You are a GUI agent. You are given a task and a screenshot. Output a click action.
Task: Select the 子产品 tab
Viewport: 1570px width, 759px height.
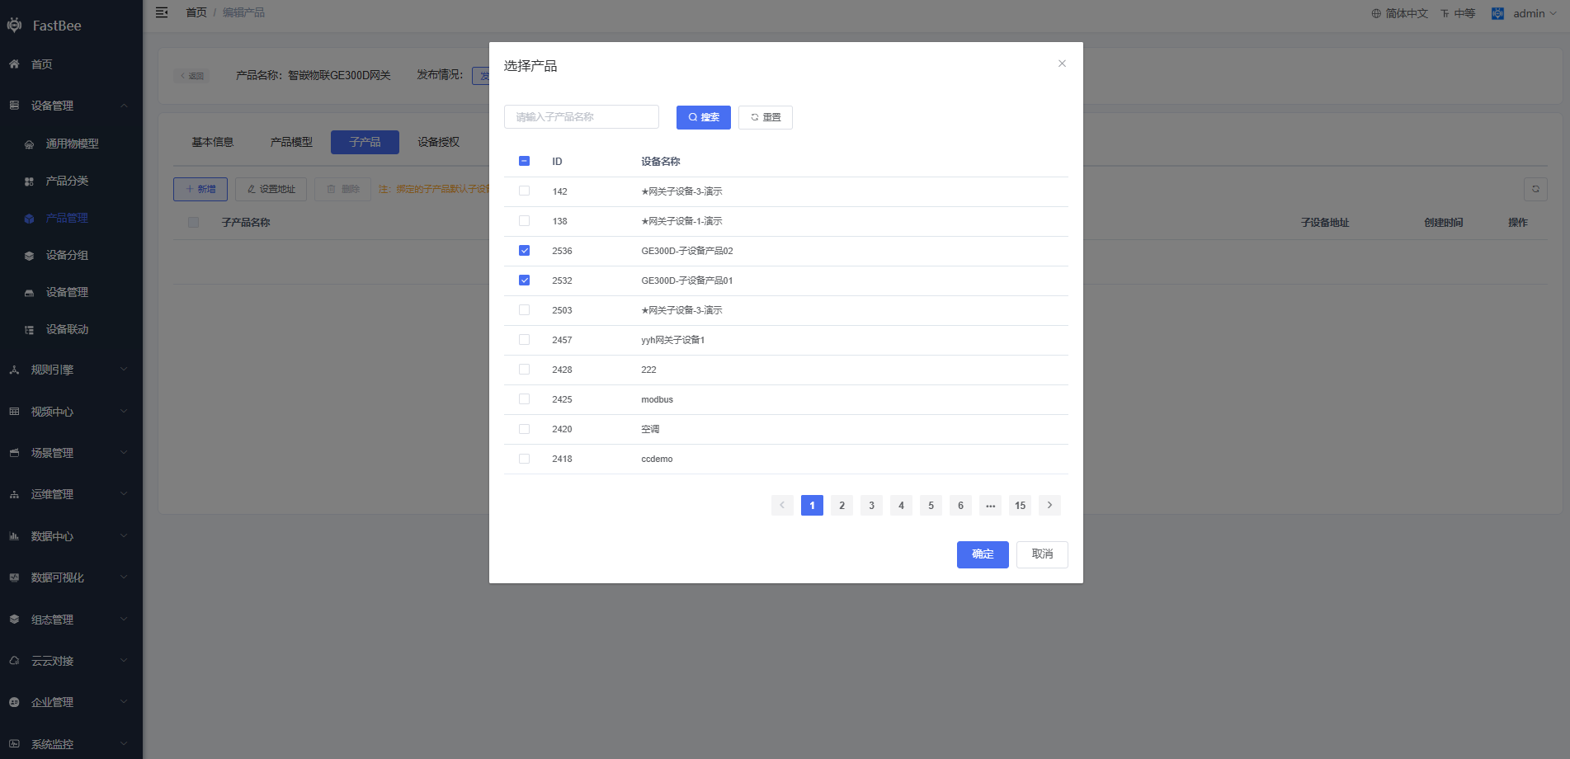[365, 142]
